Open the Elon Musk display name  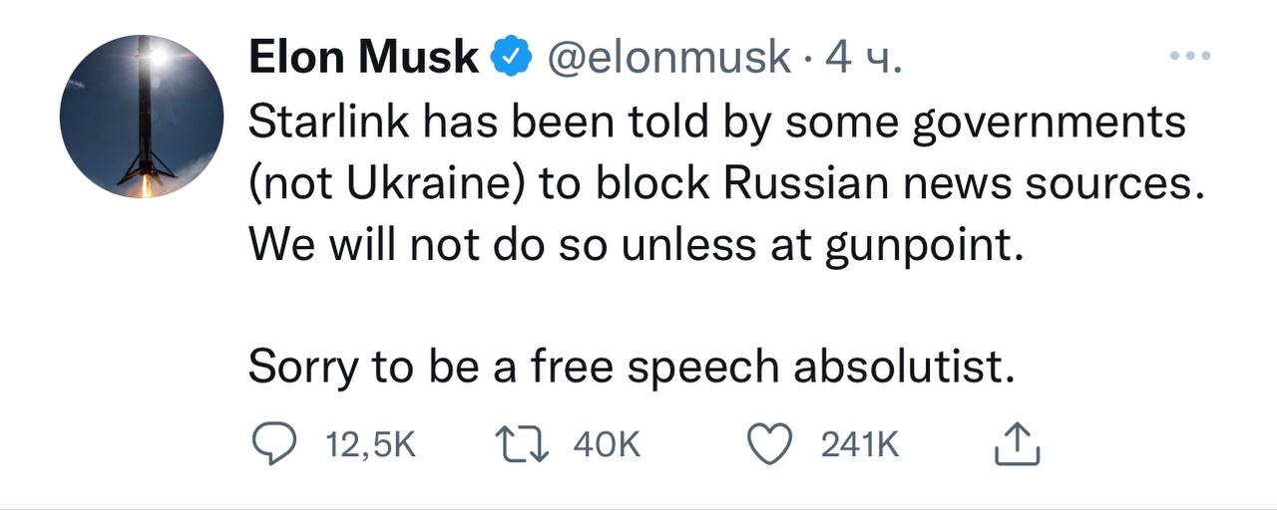pos(363,59)
